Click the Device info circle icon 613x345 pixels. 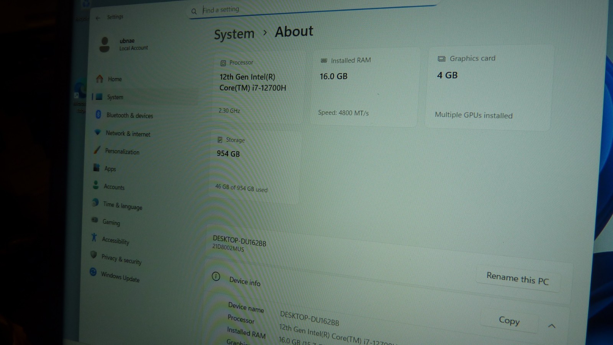pyautogui.click(x=216, y=276)
